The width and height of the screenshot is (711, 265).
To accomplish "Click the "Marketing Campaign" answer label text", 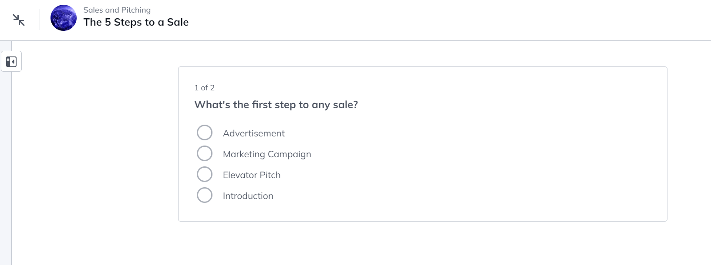I will tap(267, 154).
